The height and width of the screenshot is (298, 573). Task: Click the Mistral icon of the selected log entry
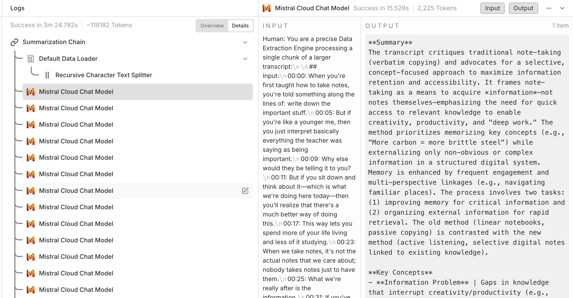point(31,92)
